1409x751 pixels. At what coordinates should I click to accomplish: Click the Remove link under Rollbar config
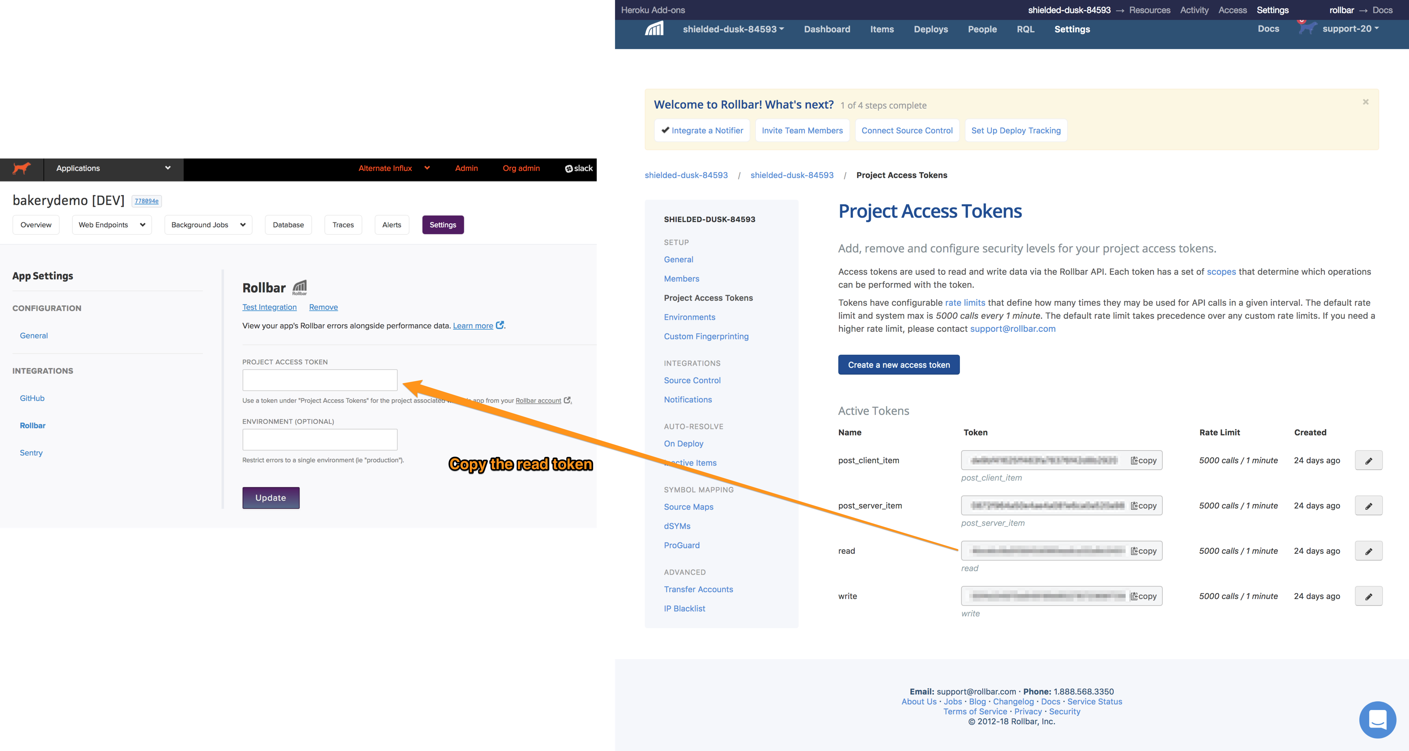pos(323,307)
